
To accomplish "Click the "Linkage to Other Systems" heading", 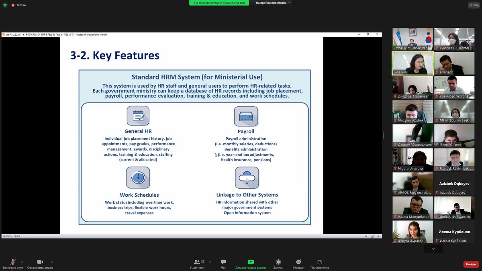I will click(x=247, y=195).
